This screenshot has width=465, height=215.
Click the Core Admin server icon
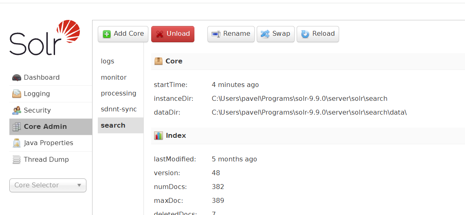pos(17,126)
